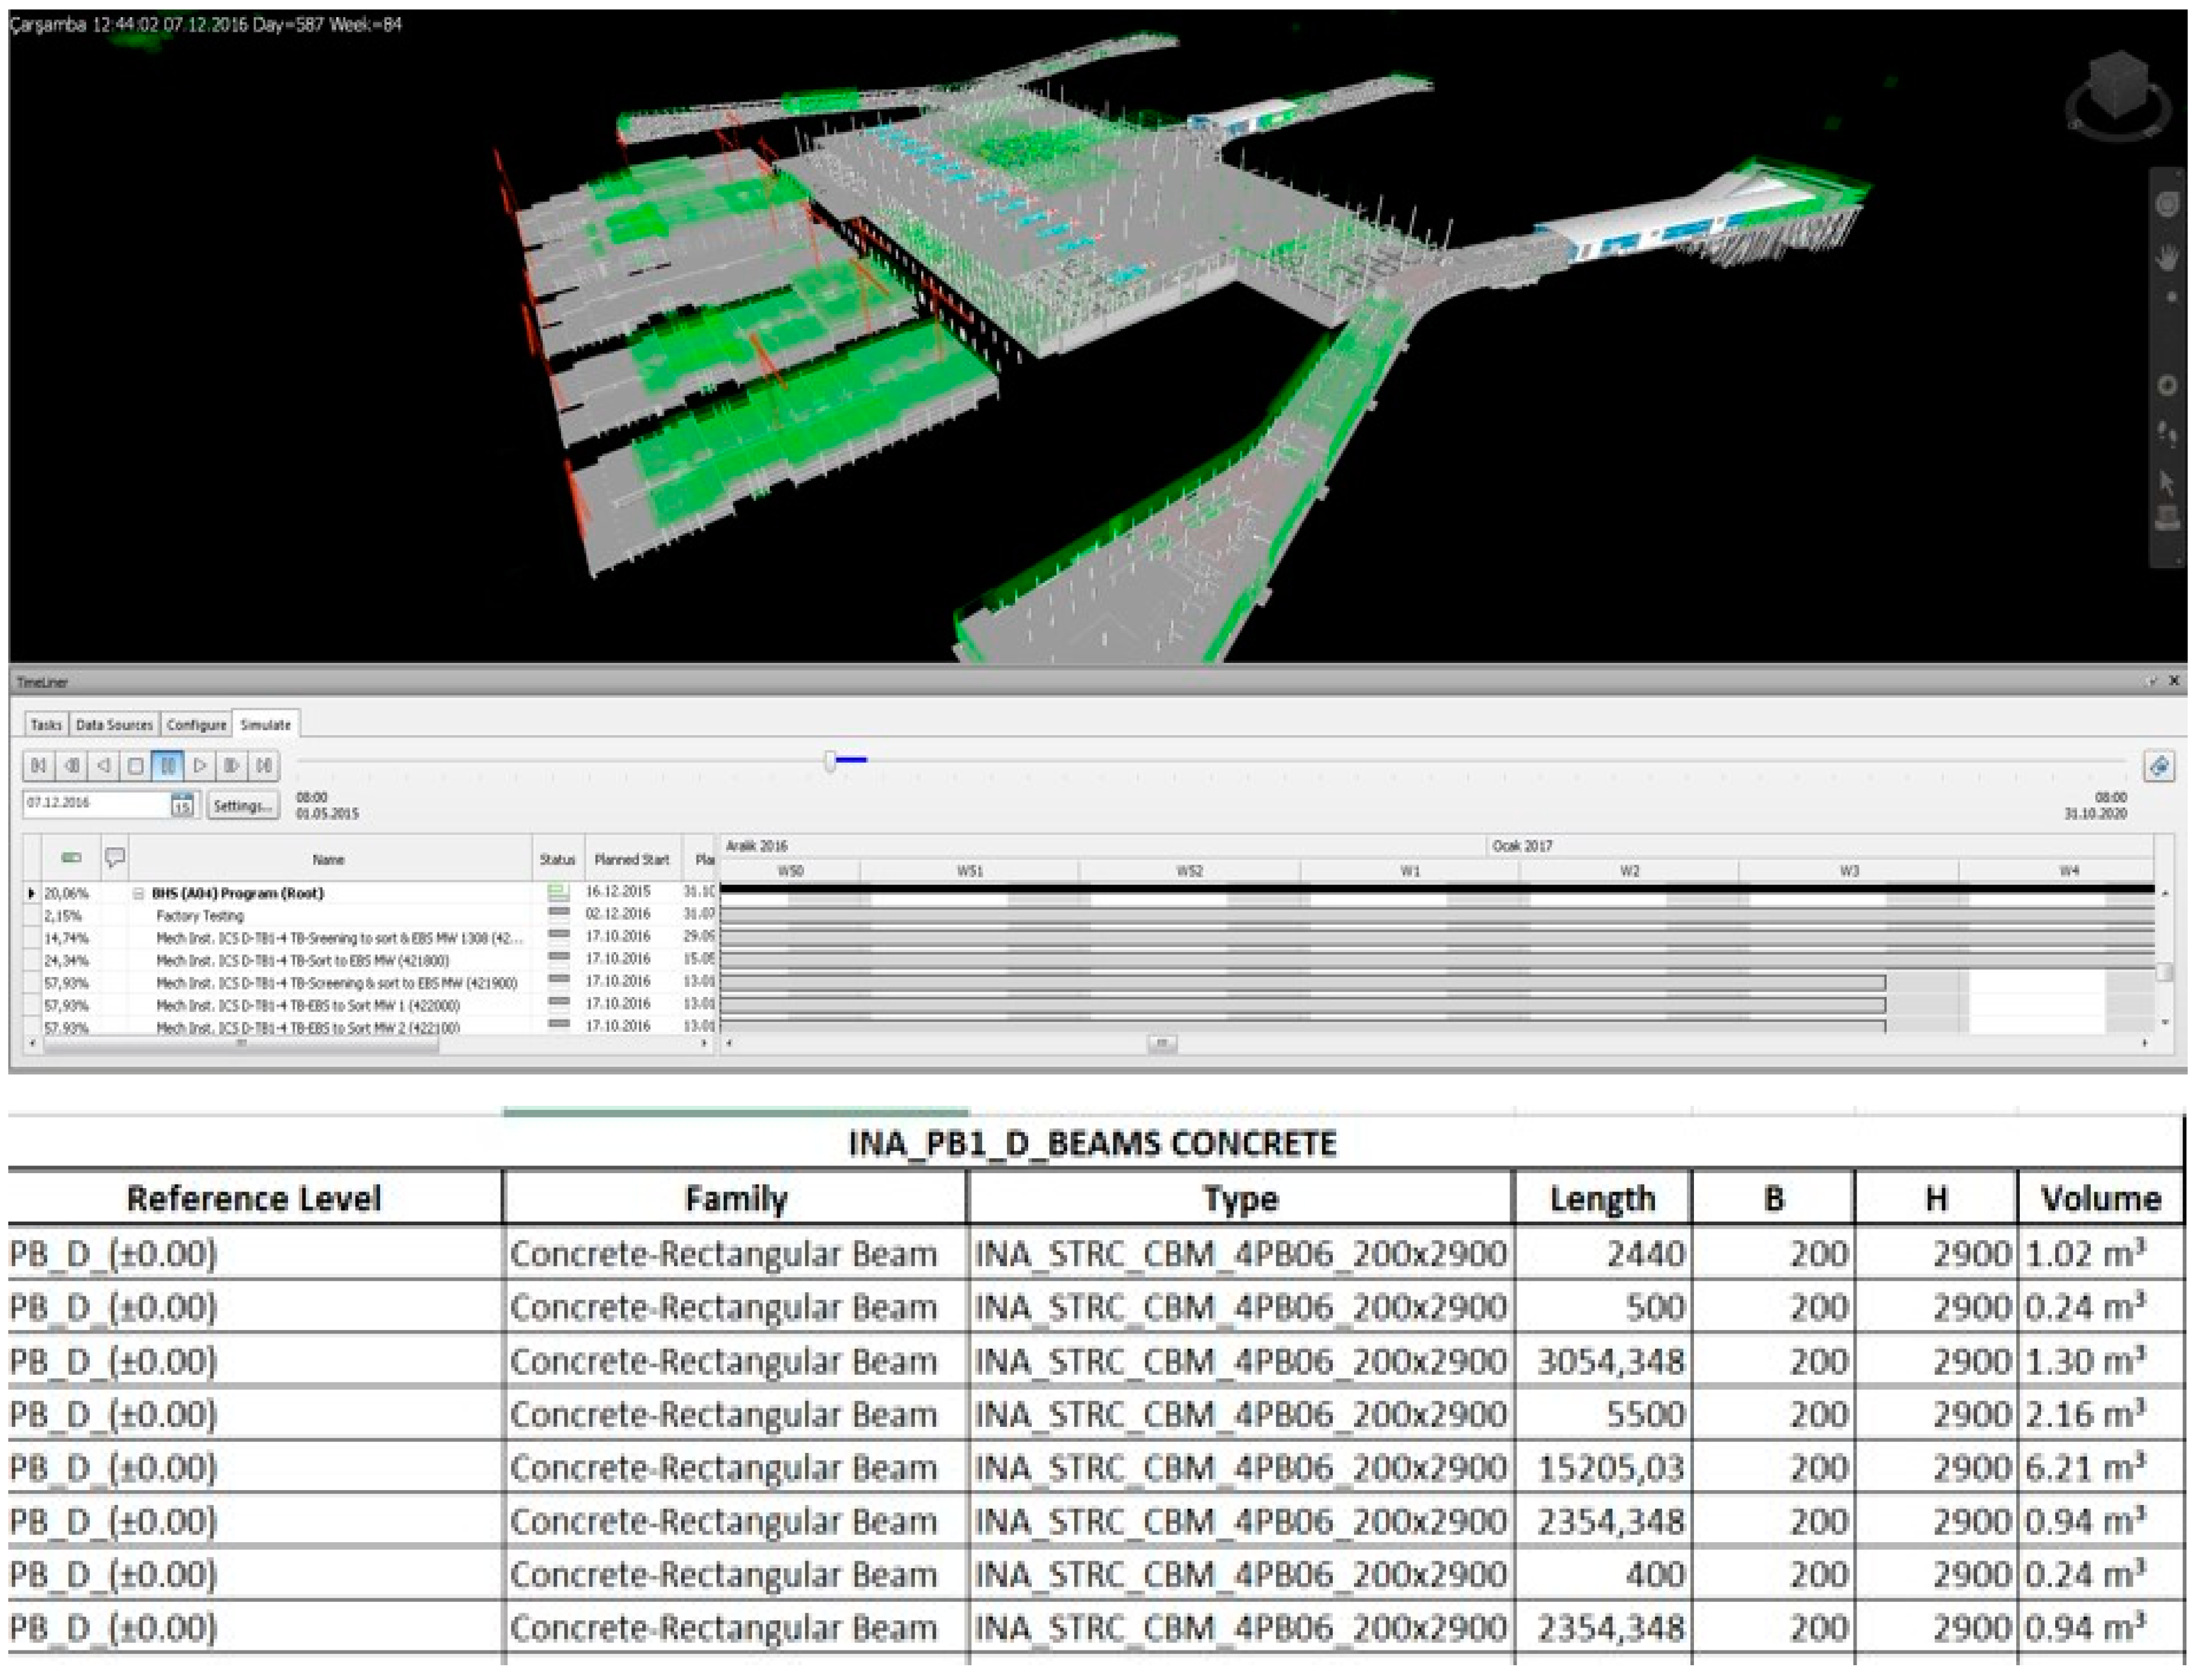
Task: Click the export animation icon at timeline right
Action: 2159,767
